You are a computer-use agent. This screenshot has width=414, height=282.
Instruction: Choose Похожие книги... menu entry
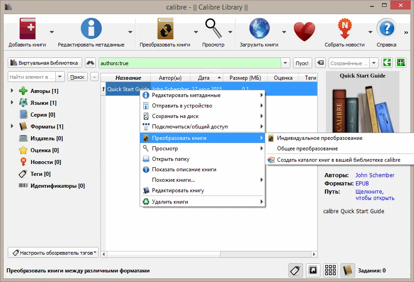(x=203, y=180)
